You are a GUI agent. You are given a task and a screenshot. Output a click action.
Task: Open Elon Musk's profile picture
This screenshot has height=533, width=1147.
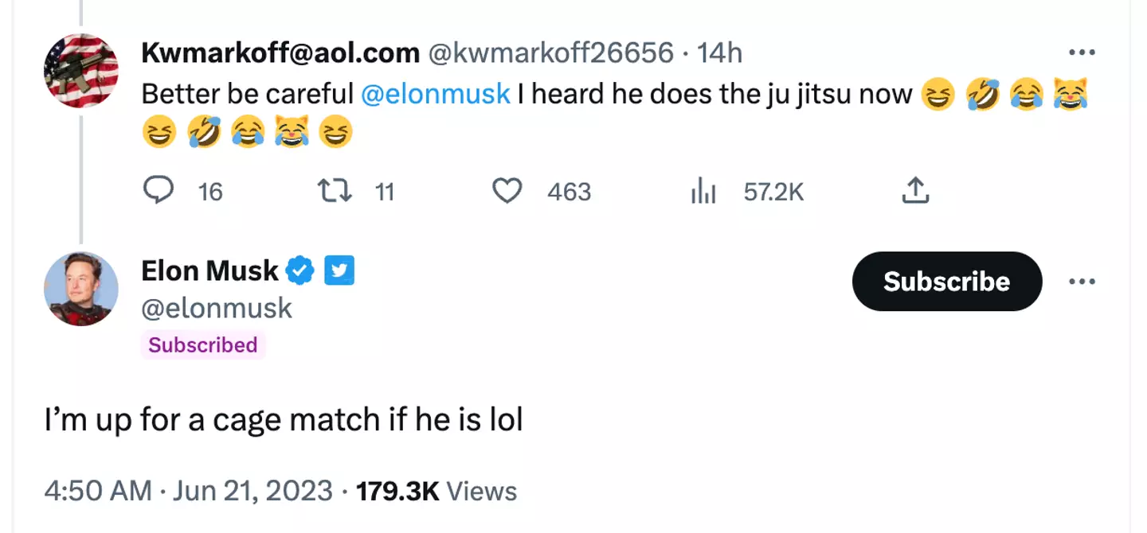click(x=80, y=289)
